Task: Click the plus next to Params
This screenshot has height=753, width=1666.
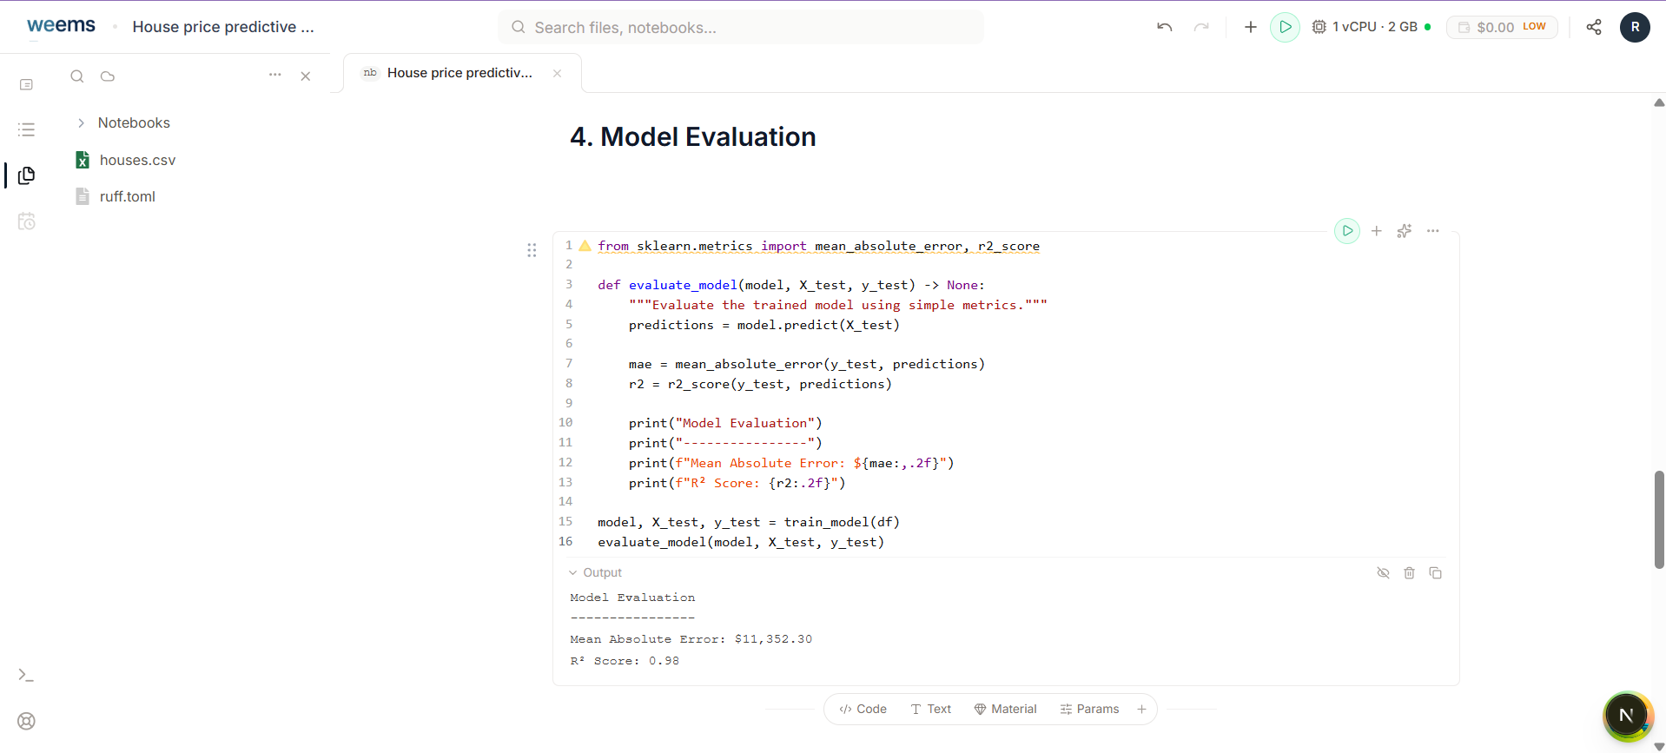Action: click(x=1142, y=709)
